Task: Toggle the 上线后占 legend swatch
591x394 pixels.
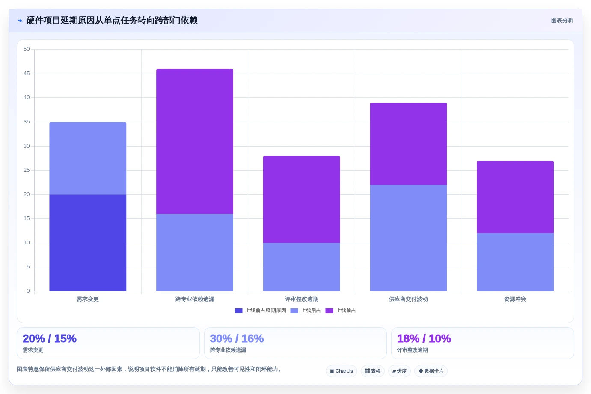Action: pos(294,311)
